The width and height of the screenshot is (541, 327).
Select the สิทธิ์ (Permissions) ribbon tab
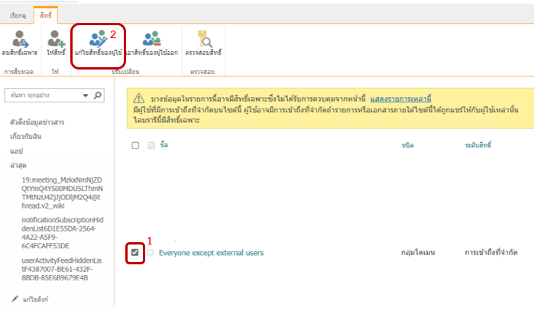coord(45,14)
